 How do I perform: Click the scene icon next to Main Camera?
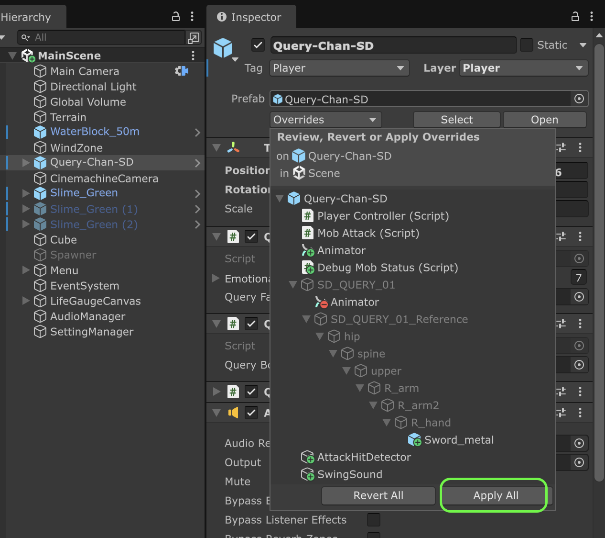pyautogui.click(x=39, y=71)
